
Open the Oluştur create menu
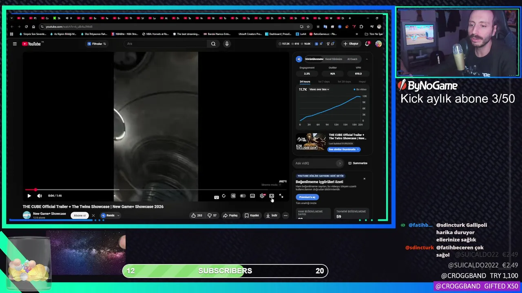click(x=351, y=44)
